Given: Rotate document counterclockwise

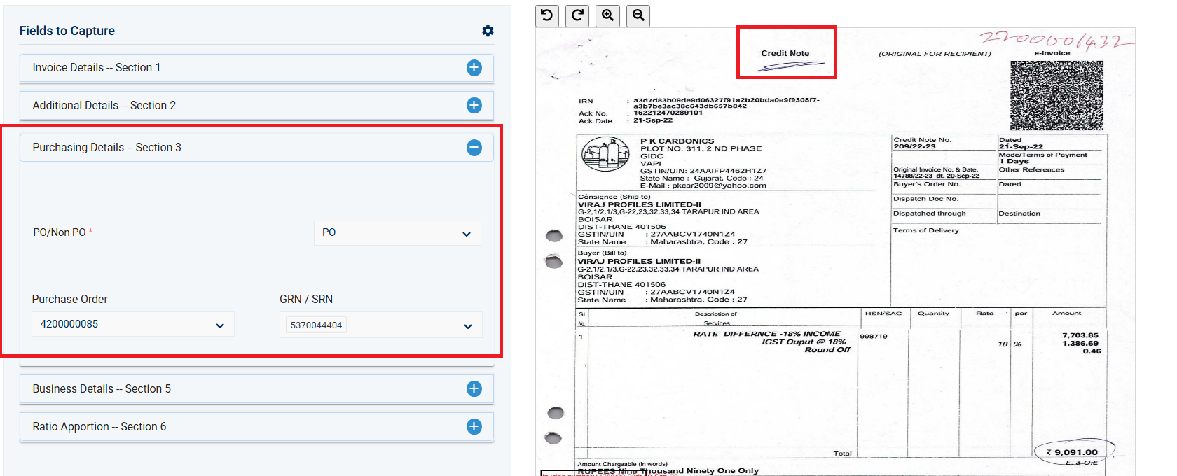Looking at the screenshot, I should click(547, 15).
